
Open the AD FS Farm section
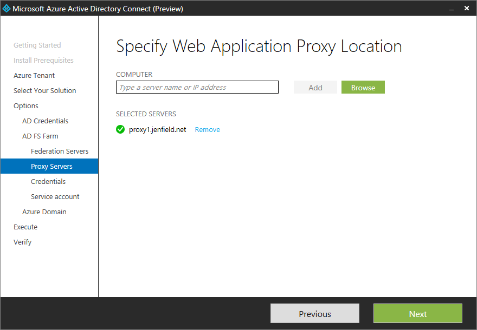(40, 136)
